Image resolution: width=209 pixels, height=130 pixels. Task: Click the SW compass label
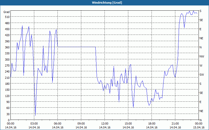point(202,75)
